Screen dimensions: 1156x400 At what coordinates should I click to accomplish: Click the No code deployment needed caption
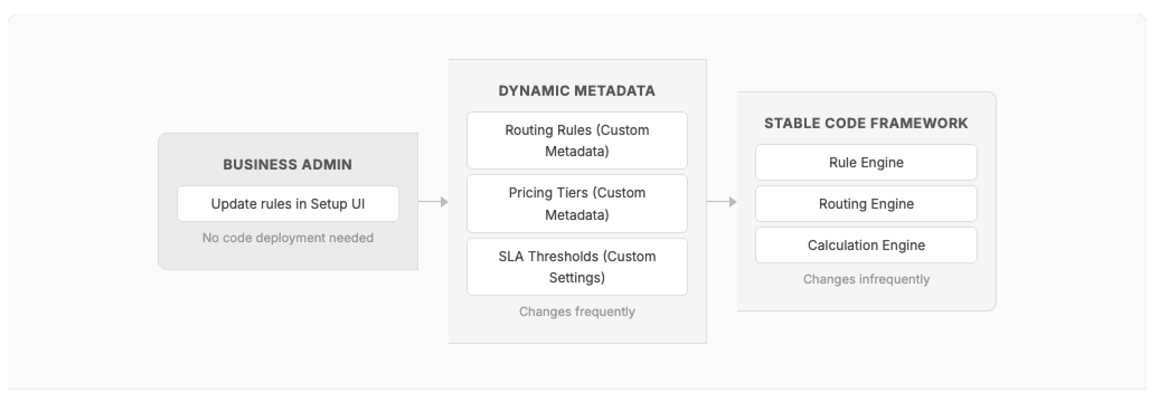287,238
